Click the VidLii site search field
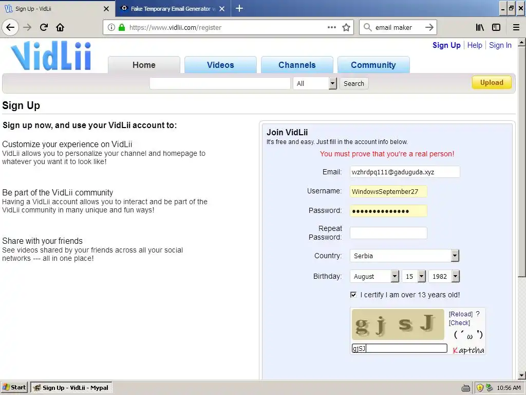The image size is (526, 395). pyautogui.click(x=220, y=83)
